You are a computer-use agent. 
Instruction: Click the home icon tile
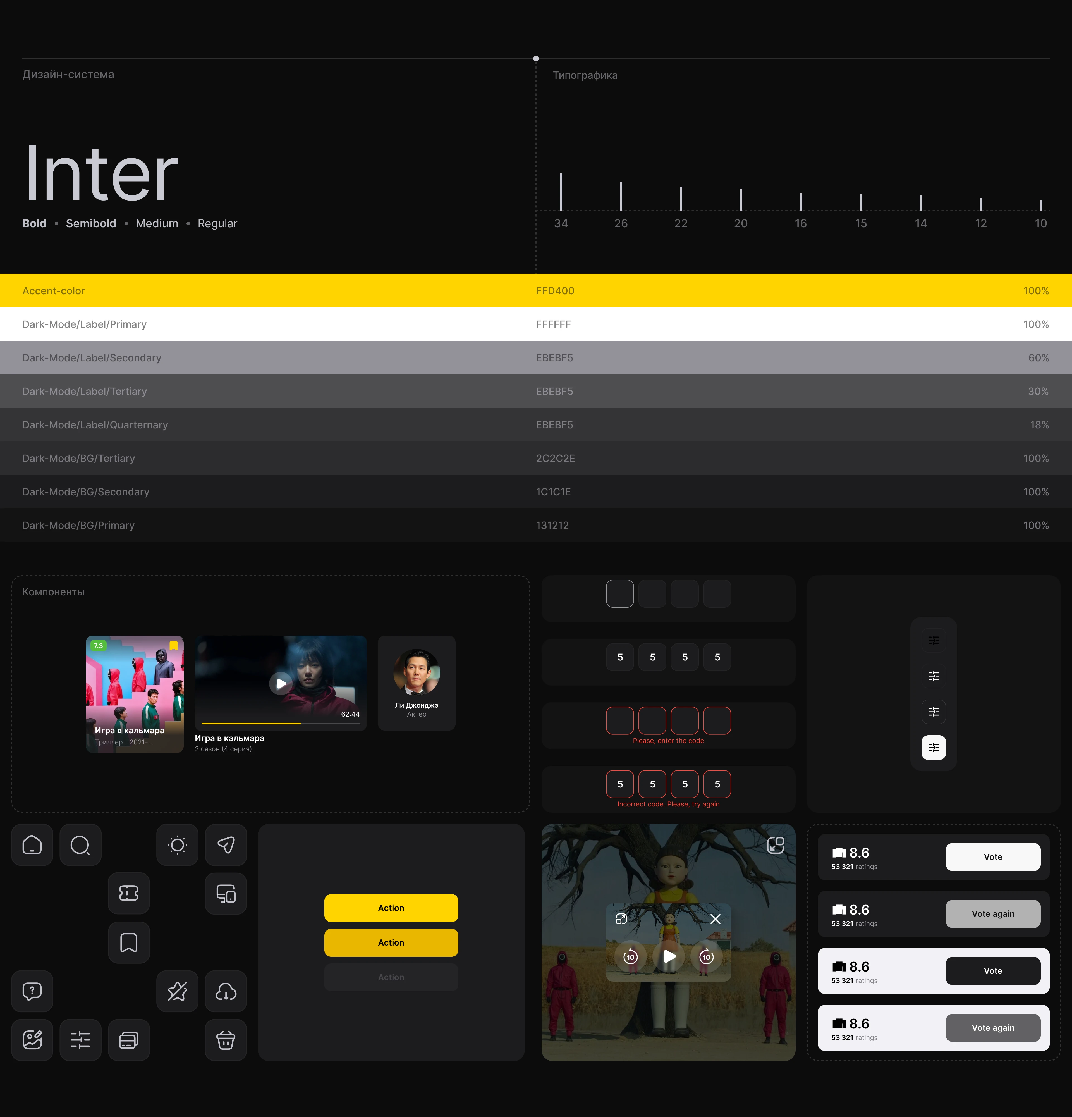[x=32, y=844]
